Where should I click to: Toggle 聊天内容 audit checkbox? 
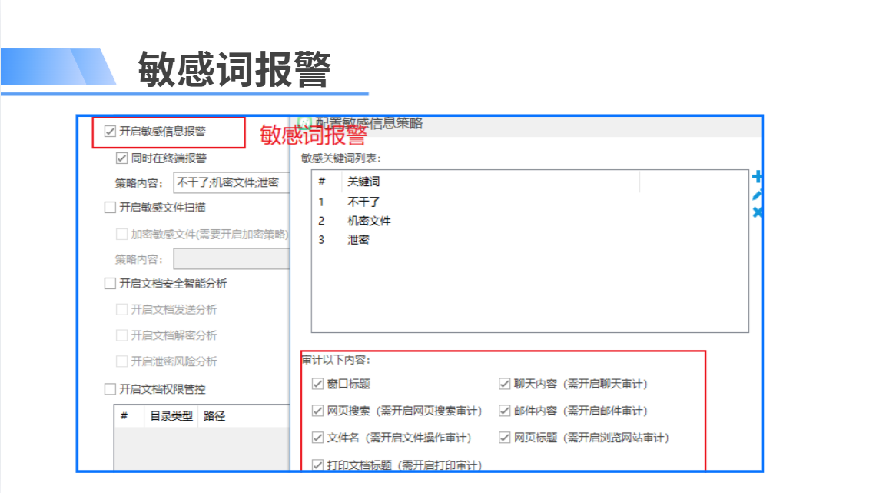(x=505, y=384)
